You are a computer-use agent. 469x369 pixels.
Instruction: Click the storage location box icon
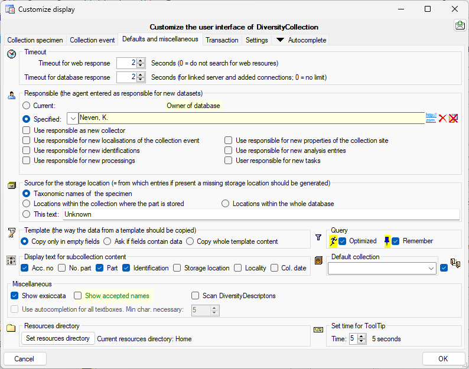11,186
